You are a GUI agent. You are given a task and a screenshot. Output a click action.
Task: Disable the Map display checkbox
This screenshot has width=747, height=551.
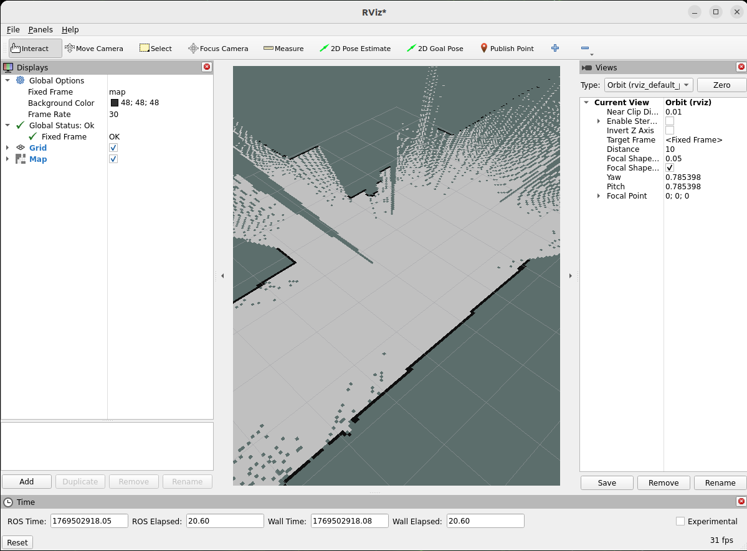113,159
